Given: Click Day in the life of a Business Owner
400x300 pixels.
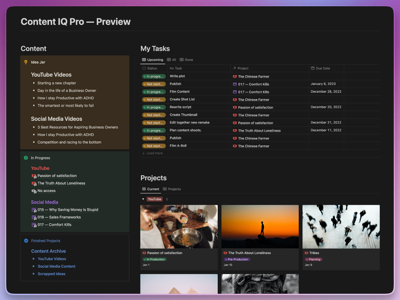Looking at the screenshot, I should (x=67, y=91).
